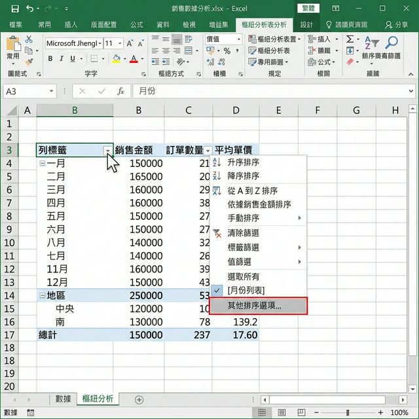Choose 升序排序 in the context menu
This screenshot has width=419, height=419.
point(258,162)
